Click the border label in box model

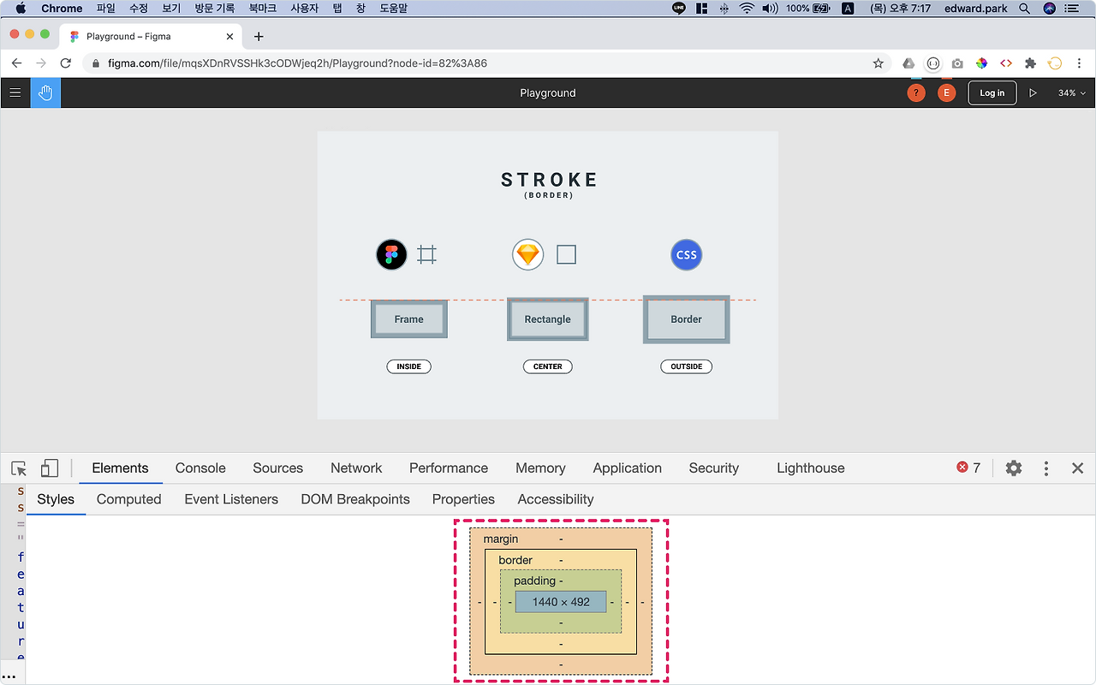point(515,560)
